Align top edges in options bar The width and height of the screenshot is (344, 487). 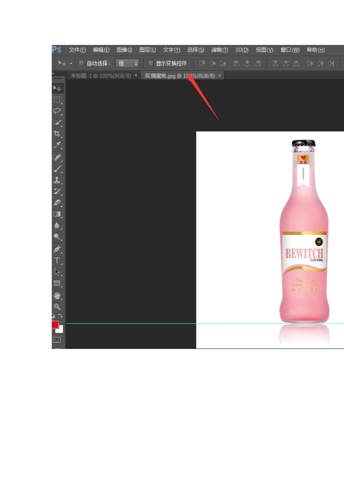tap(202, 63)
